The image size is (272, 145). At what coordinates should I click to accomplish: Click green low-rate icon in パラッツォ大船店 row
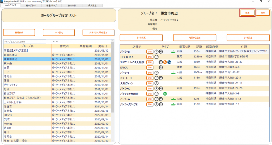click(x=165, y=94)
